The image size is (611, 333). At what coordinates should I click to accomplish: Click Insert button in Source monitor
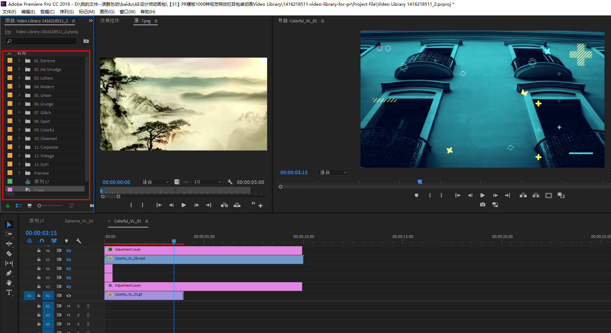pyautogui.click(x=224, y=205)
